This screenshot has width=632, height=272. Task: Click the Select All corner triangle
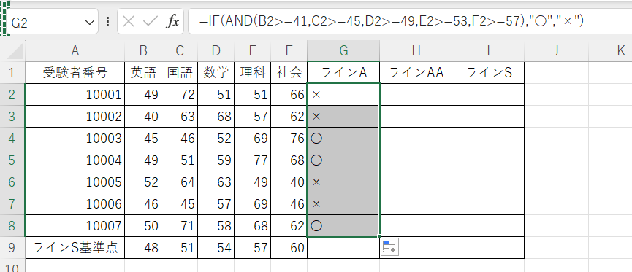point(15,51)
